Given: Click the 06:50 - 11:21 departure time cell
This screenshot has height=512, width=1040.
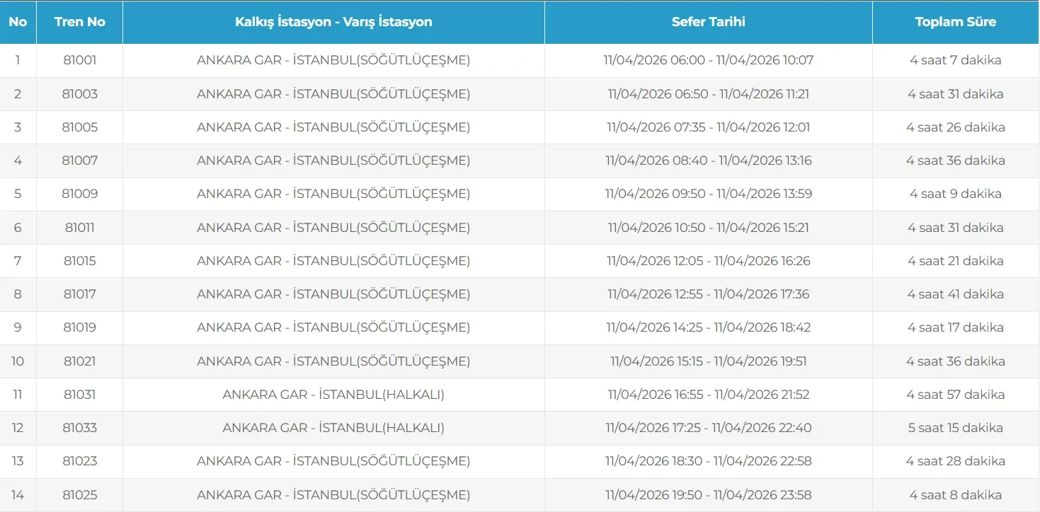Looking at the screenshot, I should 708,94.
